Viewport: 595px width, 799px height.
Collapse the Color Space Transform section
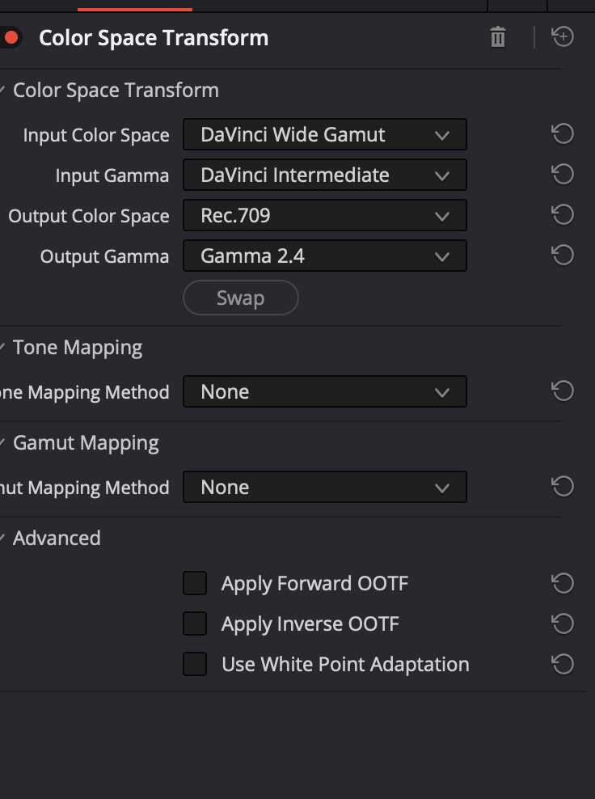pos(2,91)
